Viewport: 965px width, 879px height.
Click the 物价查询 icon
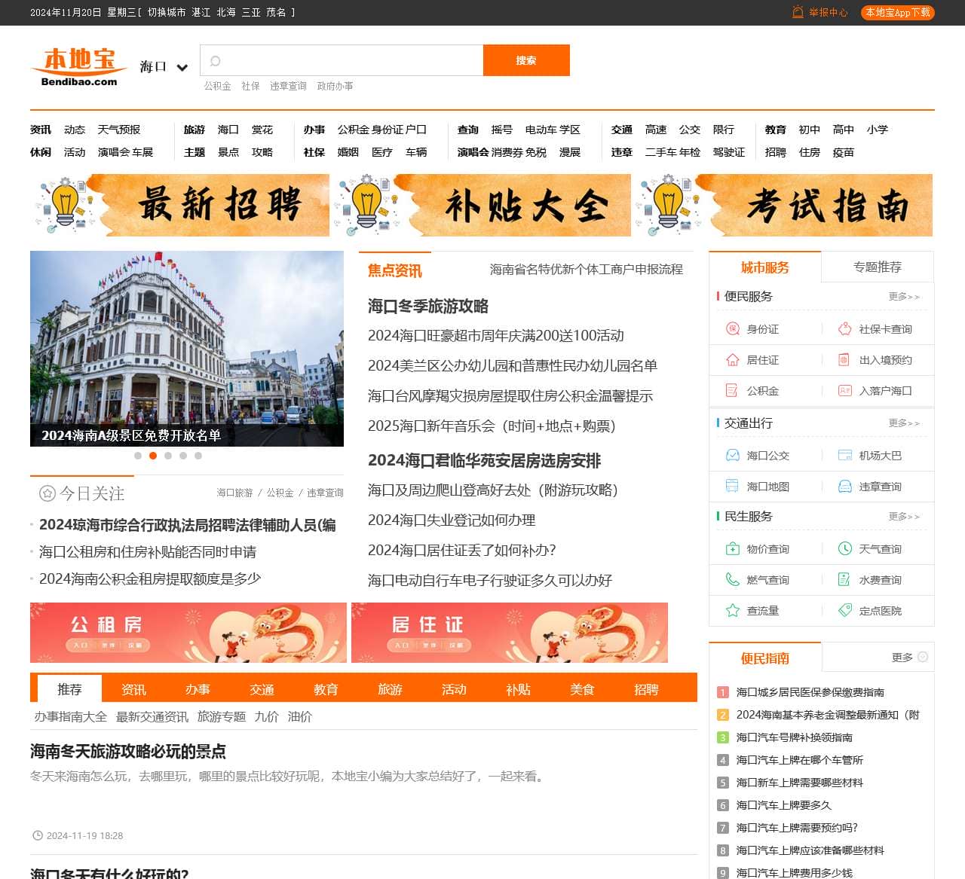click(732, 549)
